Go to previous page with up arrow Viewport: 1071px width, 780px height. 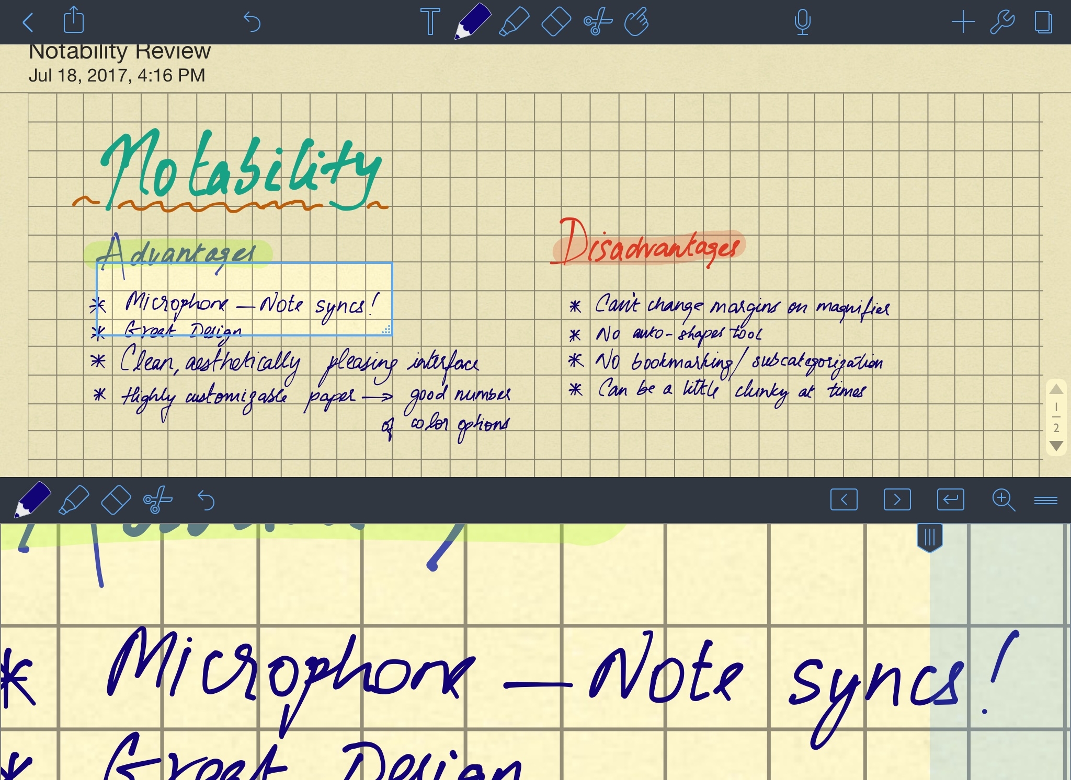(1056, 389)
